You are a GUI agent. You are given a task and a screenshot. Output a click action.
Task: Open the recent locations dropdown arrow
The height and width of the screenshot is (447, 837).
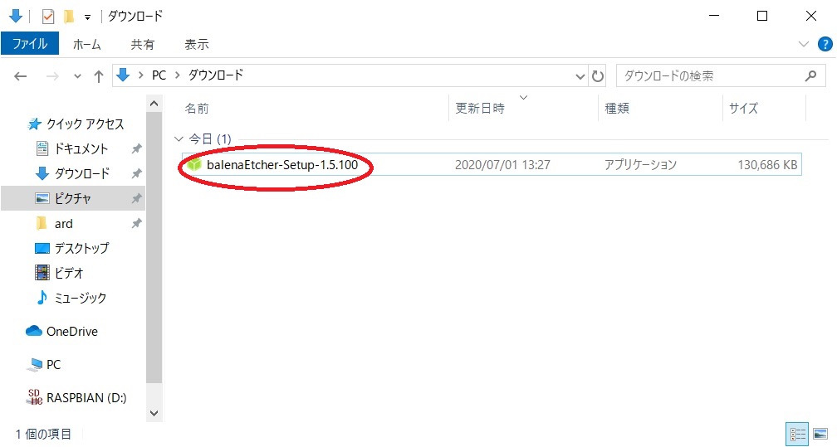[x=77, y=75]
